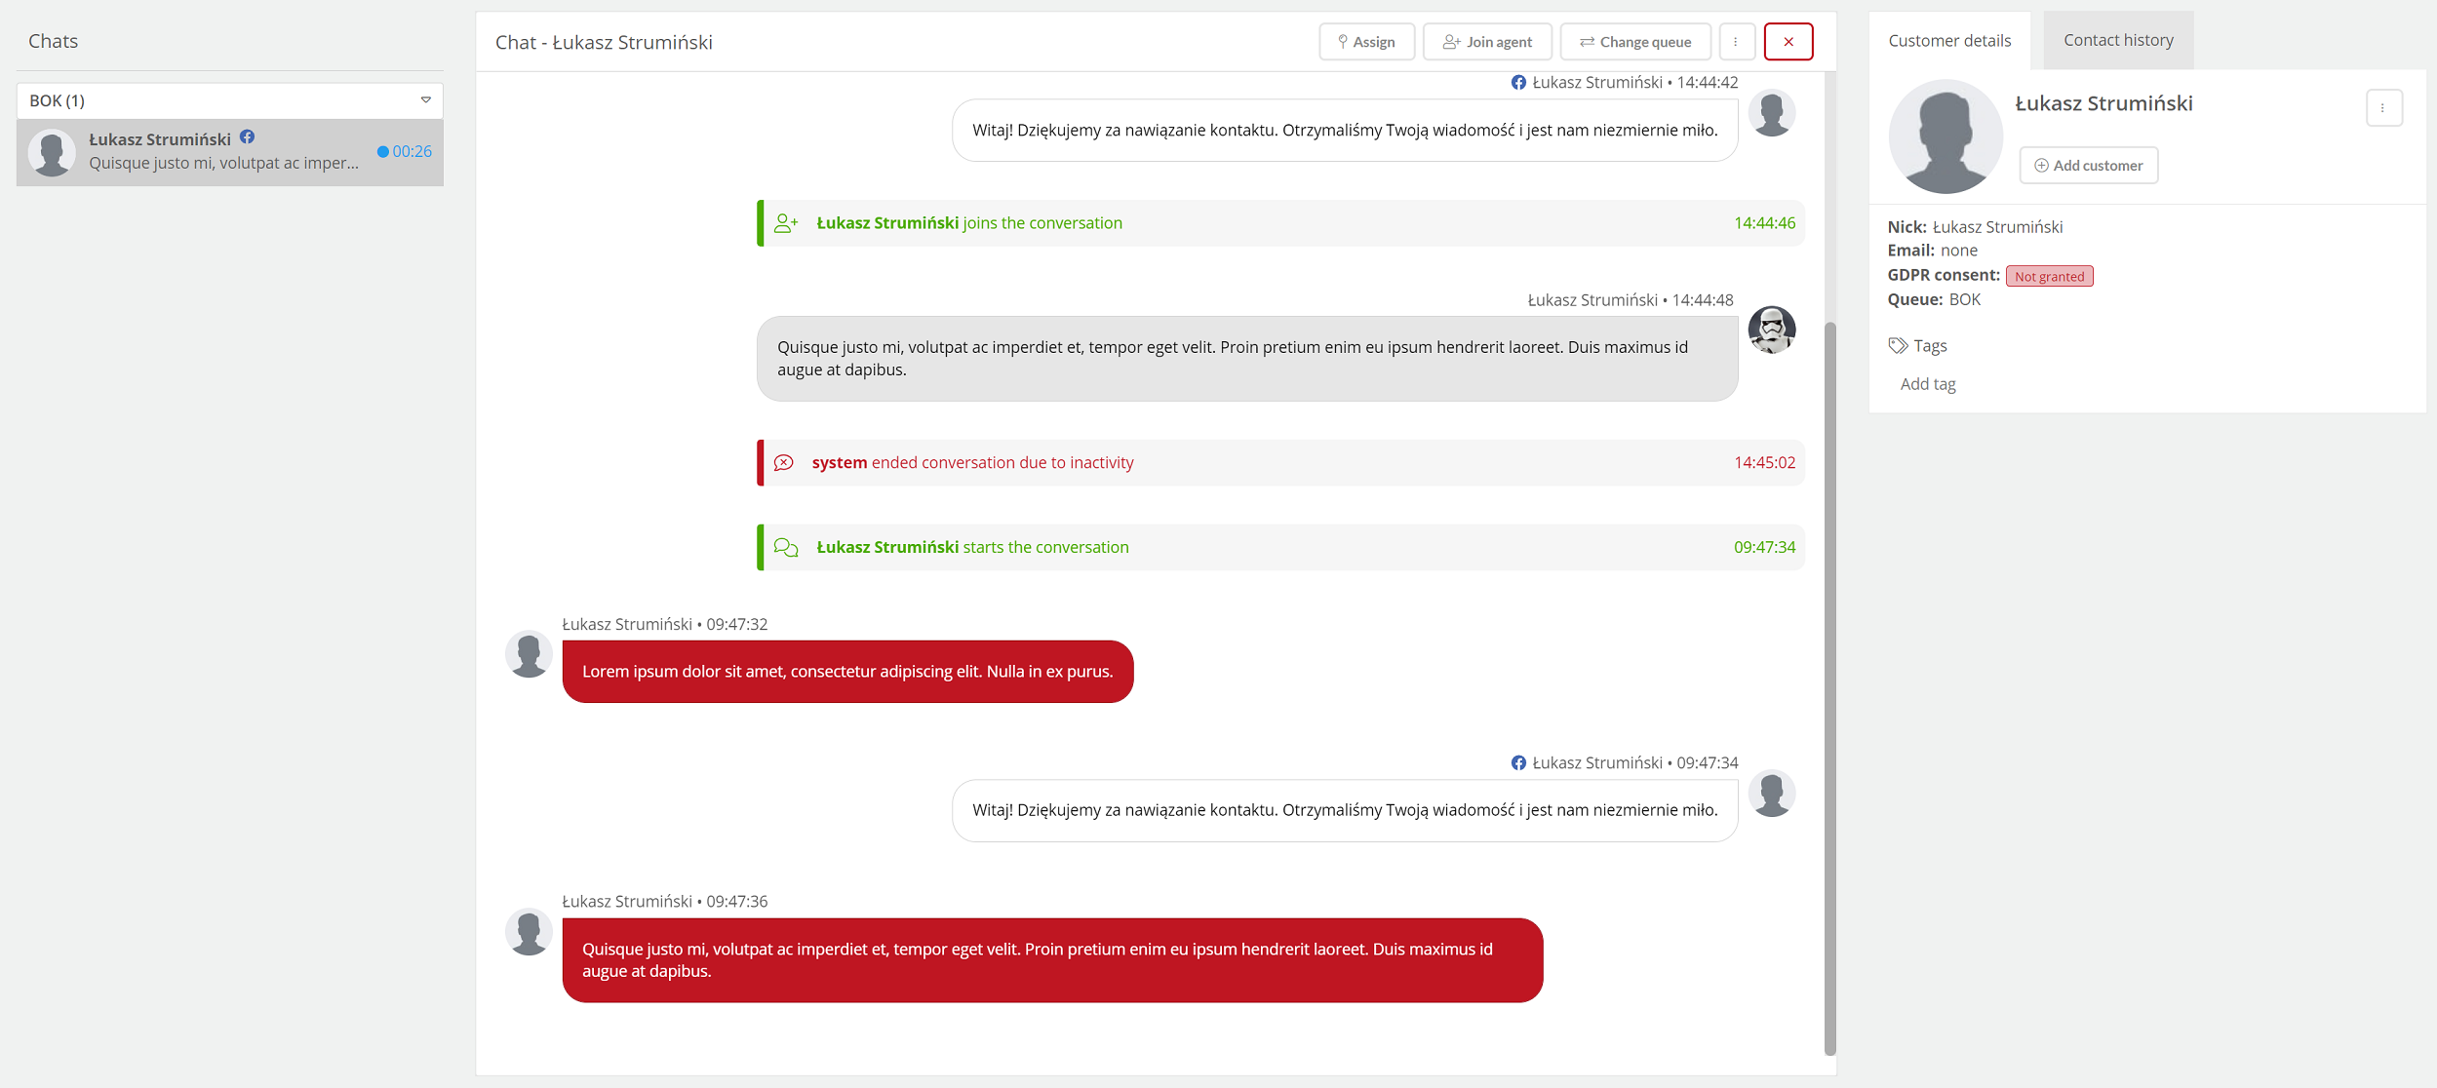Click the Email value none
The image size is (2437, 1088).
[x=1959, y=251]
